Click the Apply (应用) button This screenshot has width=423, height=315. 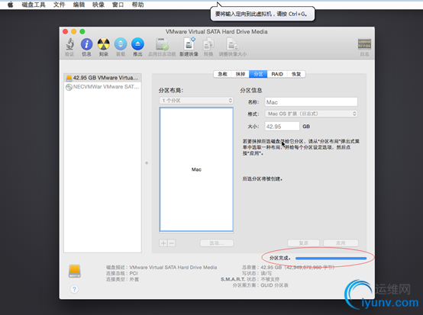coord(341,243)
